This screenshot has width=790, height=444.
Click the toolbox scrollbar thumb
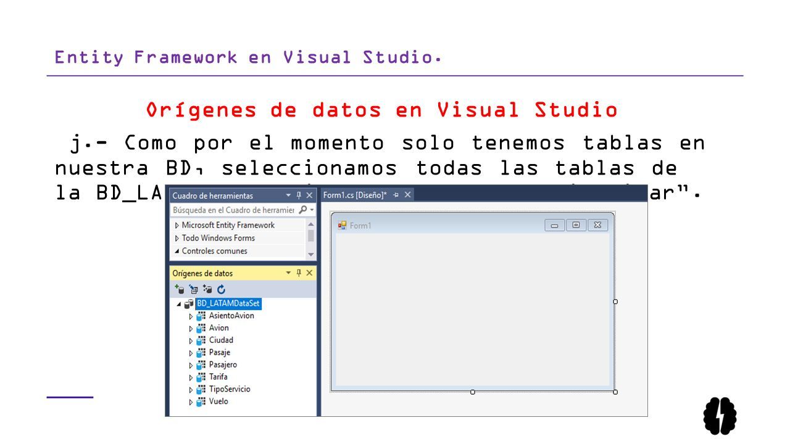[311, 235]
